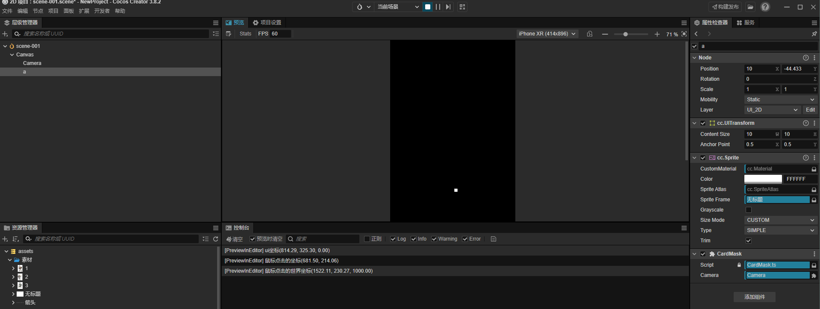Viewport: 820px width, 309px height.
Task: Stop the running preview
Action: point(428,7)
